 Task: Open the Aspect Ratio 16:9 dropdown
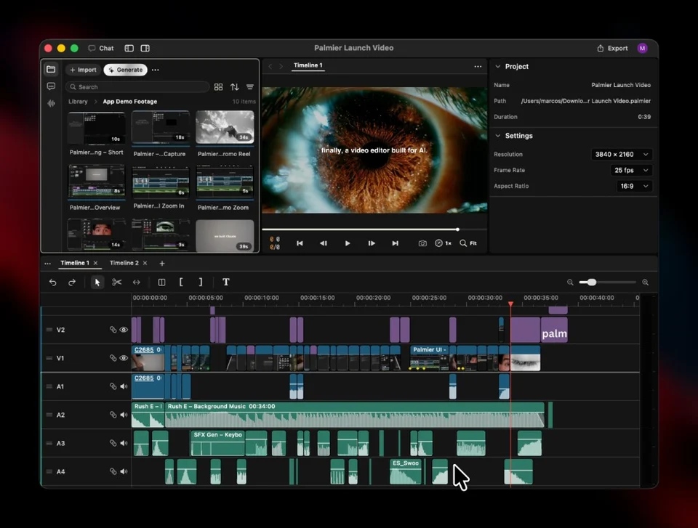click(x=634, y=187)
